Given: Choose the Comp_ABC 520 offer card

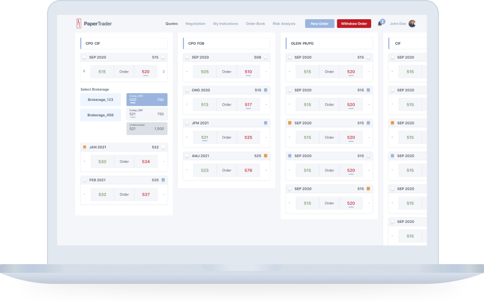Looking at the screenshot, I should 147,99.
